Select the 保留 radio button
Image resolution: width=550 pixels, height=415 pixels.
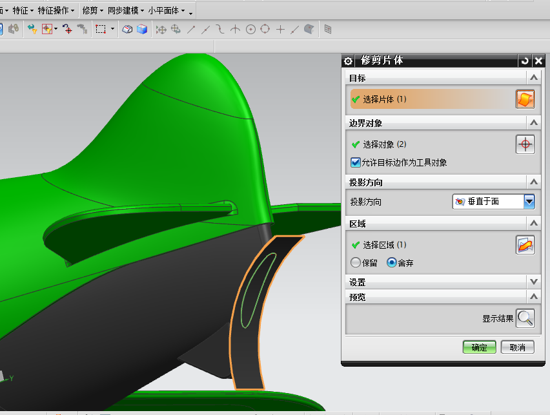pyautogui.click(x=356, y=262)
